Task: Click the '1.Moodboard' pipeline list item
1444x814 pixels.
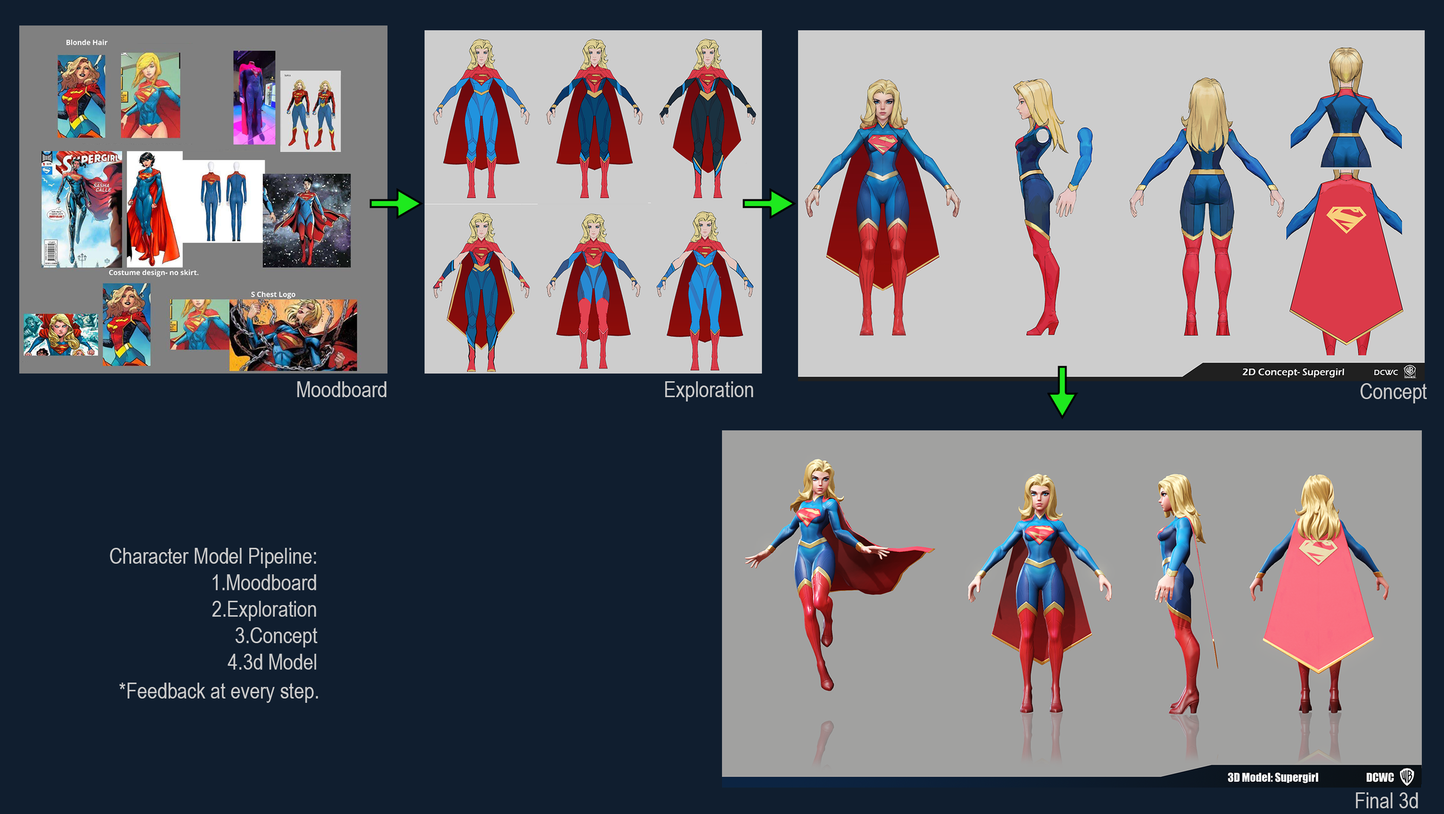Action: point(264,582)
